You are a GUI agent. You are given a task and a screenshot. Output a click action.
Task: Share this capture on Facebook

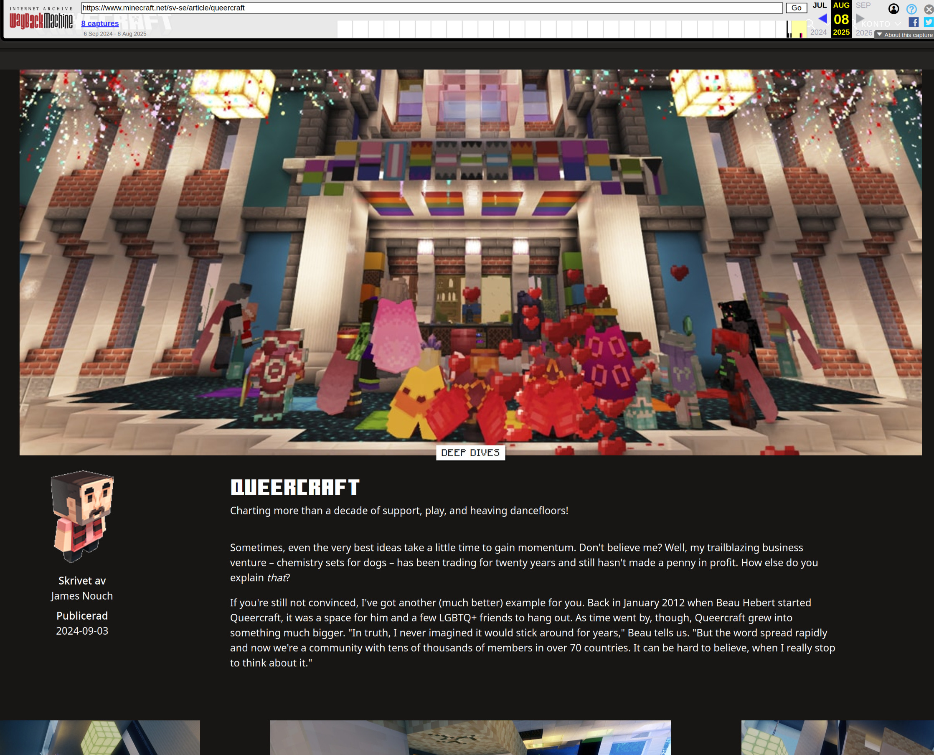point(914,22)
